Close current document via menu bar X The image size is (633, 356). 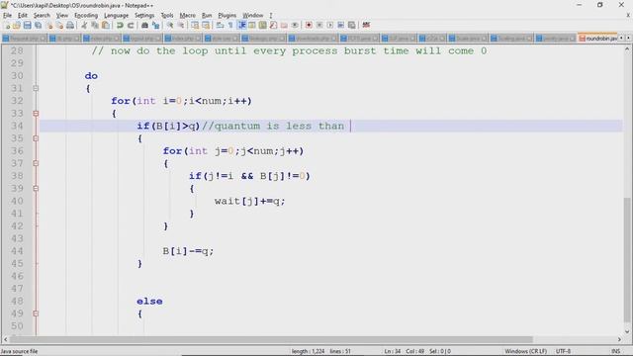tap(628, 16)
